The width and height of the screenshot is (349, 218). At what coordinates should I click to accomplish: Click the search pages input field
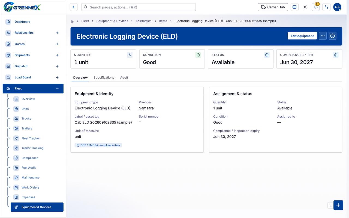pos(139,7)
